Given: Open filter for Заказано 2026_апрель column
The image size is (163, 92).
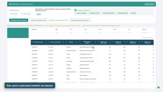Looking at the screenshot, I should click(110, 42).
